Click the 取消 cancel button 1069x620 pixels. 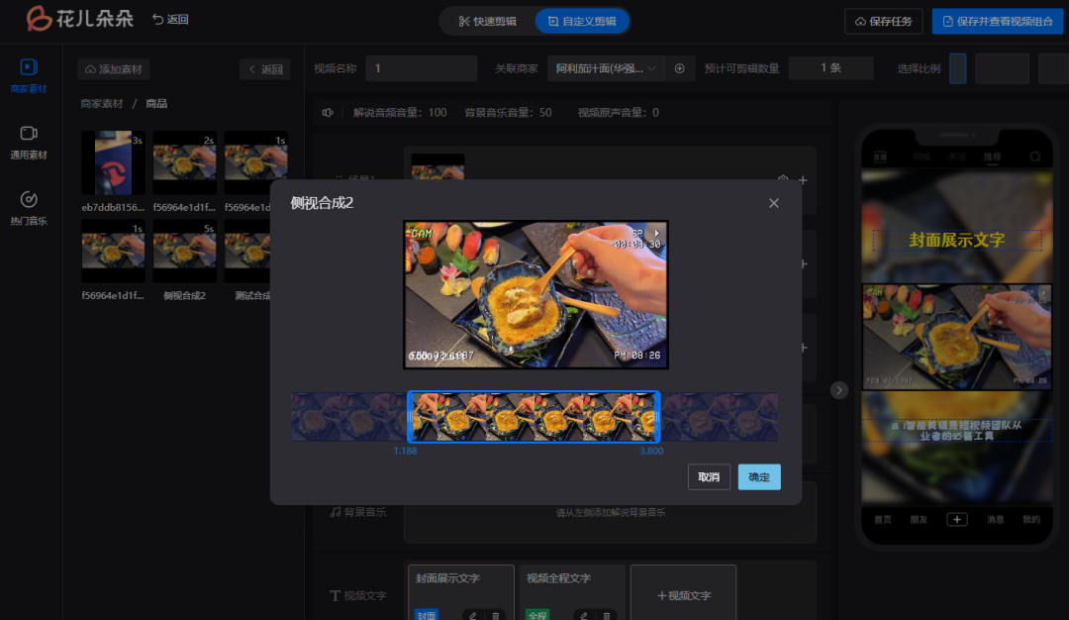[x=709, y=476]
